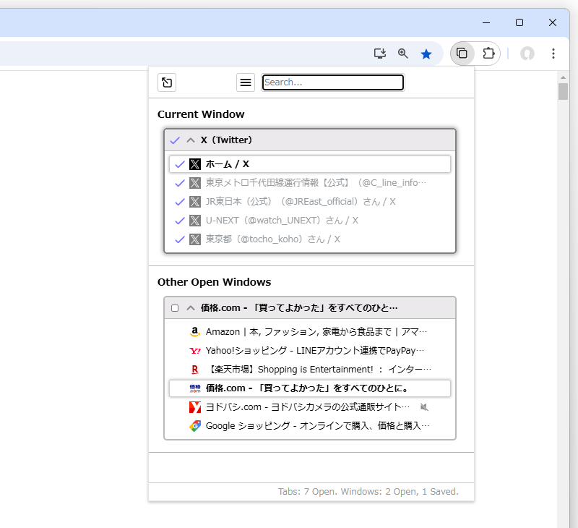578x528 pixels.
Task: Open the highlighted 価格.com tab entry
Action: point(310,388)
